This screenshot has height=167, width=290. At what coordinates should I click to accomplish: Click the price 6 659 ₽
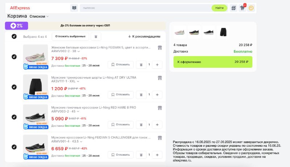coord(59,149)
